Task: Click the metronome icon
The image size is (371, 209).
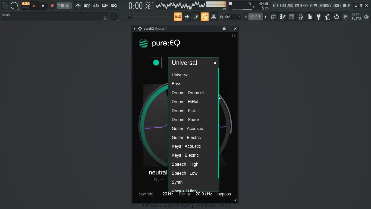Action: pyautogui.click(x=78, y=5)
